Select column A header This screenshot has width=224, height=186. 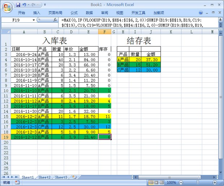(x=24, y=32)
